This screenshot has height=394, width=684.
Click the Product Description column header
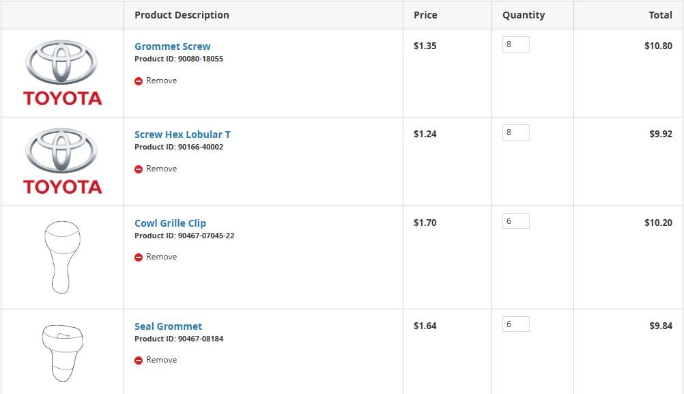[x=182, y=15]
